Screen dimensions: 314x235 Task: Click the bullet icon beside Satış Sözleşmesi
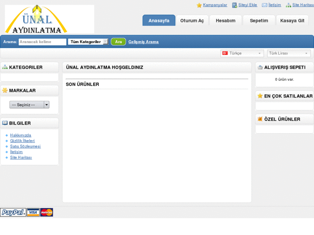6,147
